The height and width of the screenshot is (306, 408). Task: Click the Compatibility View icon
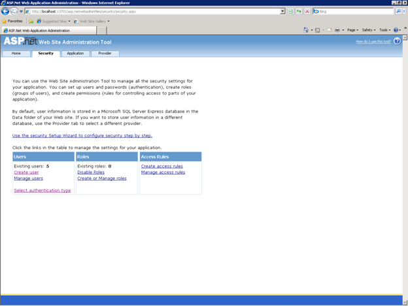291,12
